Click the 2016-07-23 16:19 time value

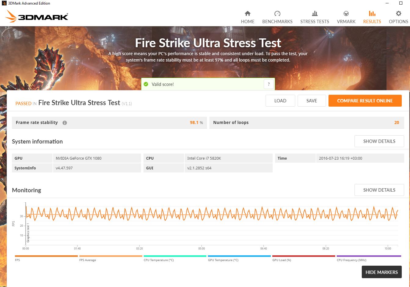click(x=340, y=158)
